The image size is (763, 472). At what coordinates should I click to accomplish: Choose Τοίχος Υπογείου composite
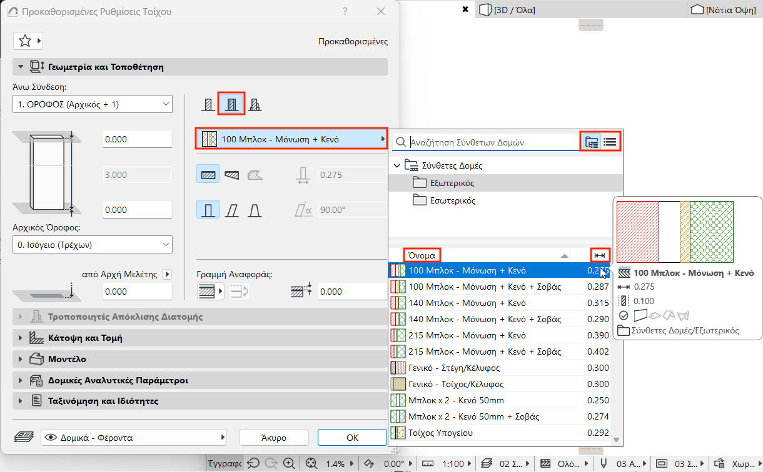(499, 433)
